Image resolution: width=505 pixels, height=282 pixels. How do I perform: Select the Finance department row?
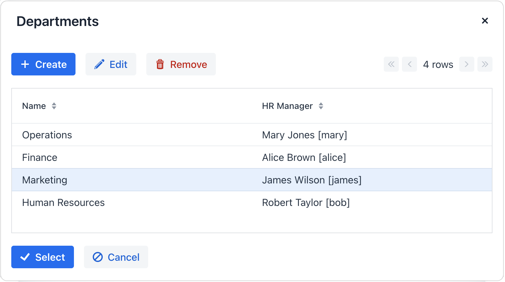point(40,157)
